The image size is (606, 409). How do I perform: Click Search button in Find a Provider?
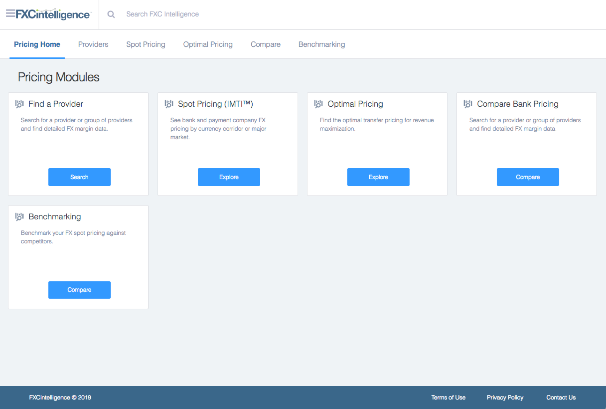point(79,177)
